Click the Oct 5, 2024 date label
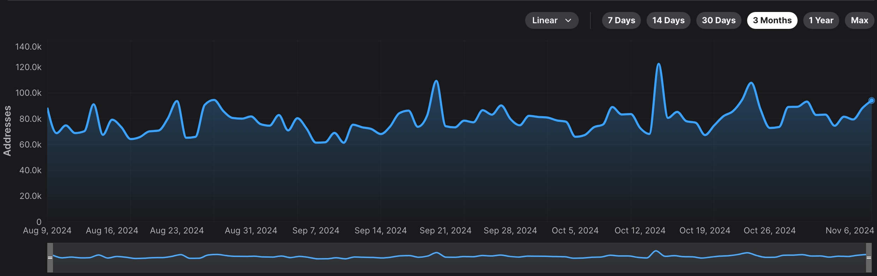The width and height of the screenshot is (877, 276). tap(575, 231)
